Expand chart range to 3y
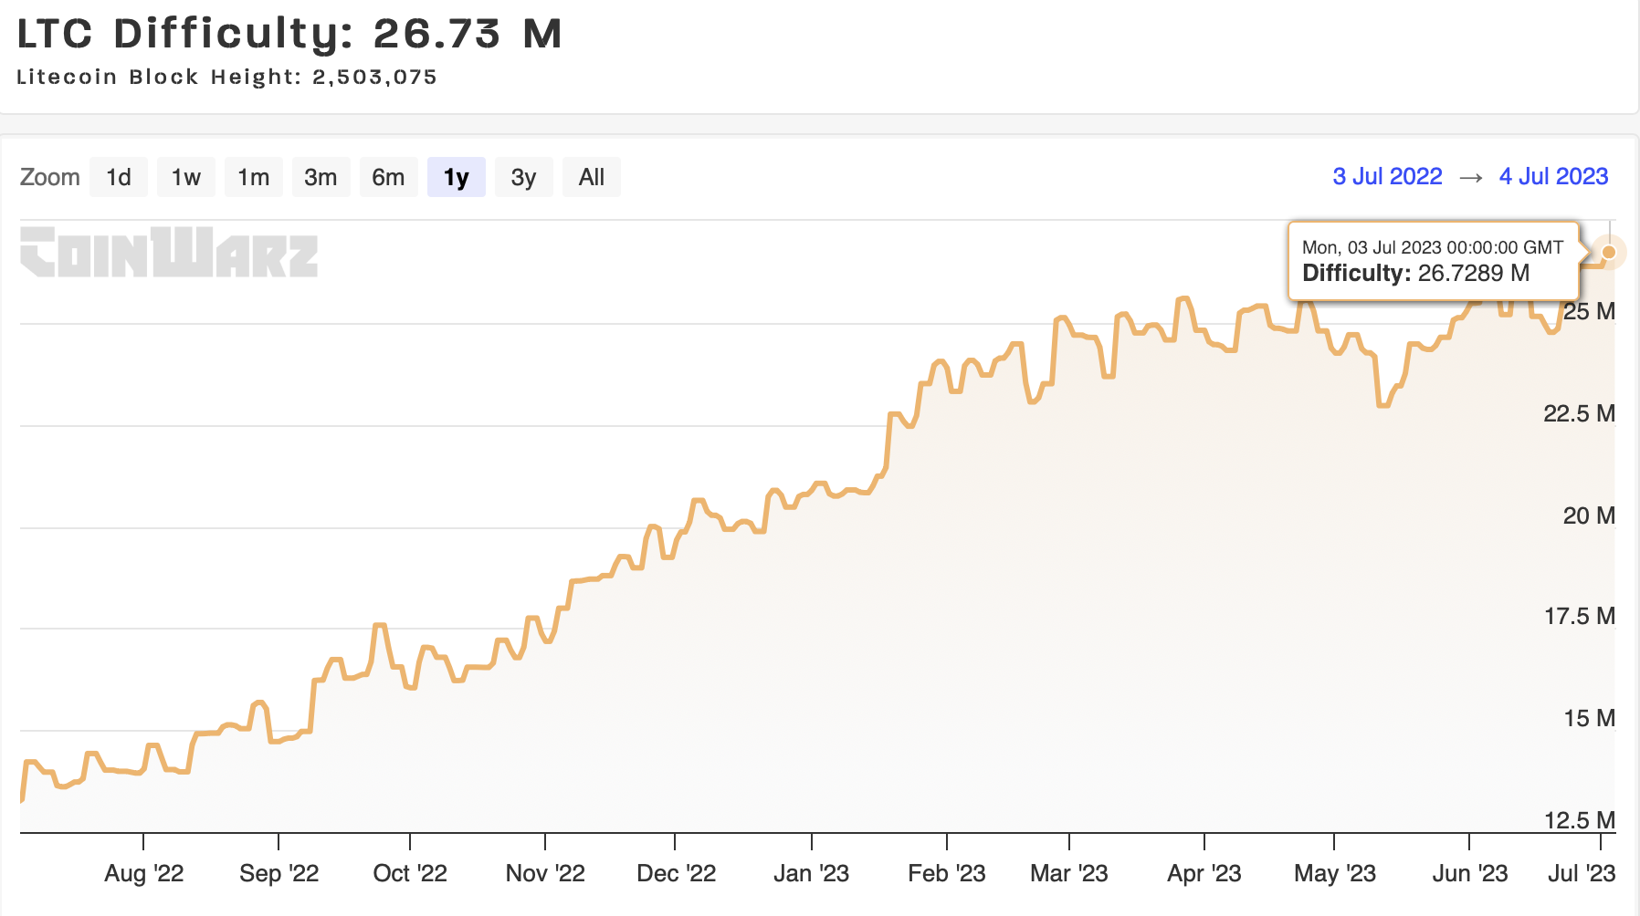This screenshot has height=916, width=1640. coord(523,177)
